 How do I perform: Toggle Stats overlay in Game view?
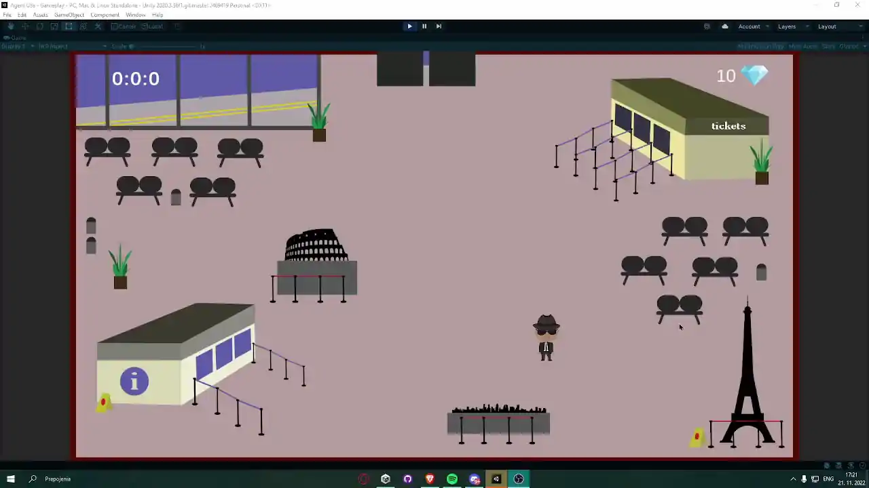click(x=828, y=47)
